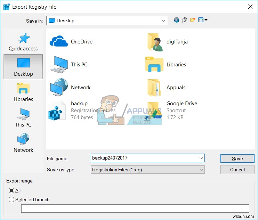Select Desktop in the places sidebar
This screenshot has height=220, width=258.
point(23,67)
